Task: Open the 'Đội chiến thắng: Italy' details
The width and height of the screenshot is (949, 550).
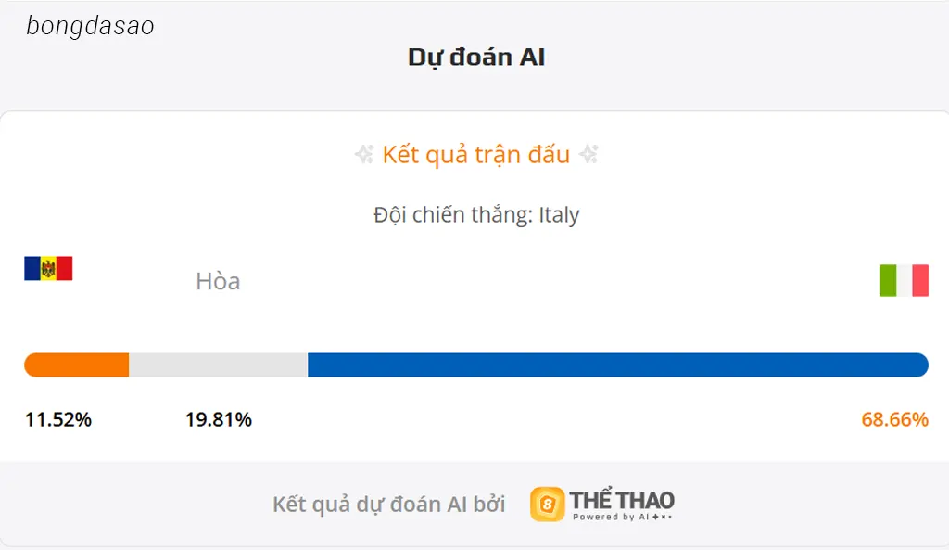Action: (474, 214)
